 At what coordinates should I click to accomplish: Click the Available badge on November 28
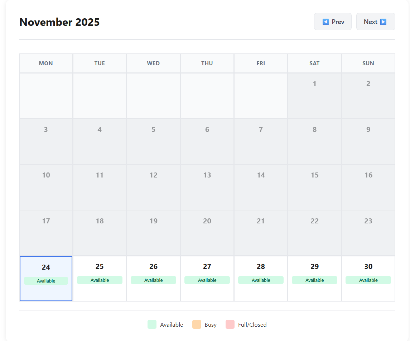pos(261,280)
